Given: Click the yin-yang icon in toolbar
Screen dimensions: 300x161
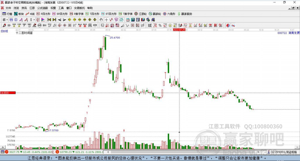Looking at the screenshot, I should (x=228, y=25).
